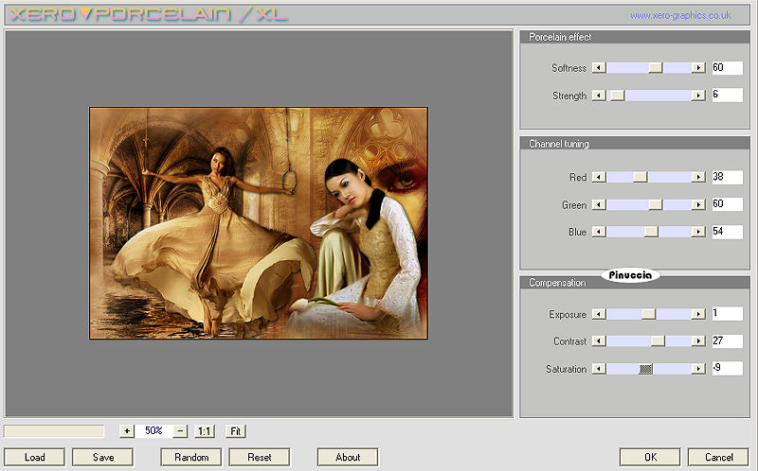The image size is (758, 471).
Task: Click the Softness slider left arrow
Action: (x=598, y=68)
